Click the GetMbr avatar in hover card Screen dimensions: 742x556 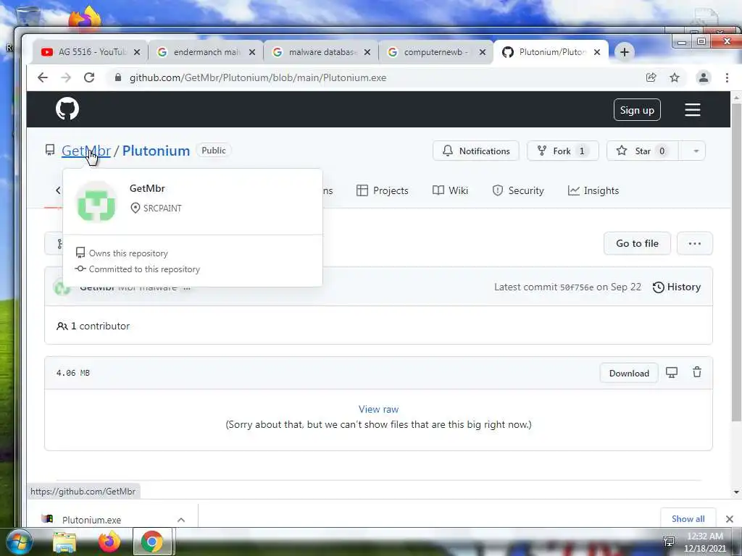pyautogui.click(x=96, y=202)
